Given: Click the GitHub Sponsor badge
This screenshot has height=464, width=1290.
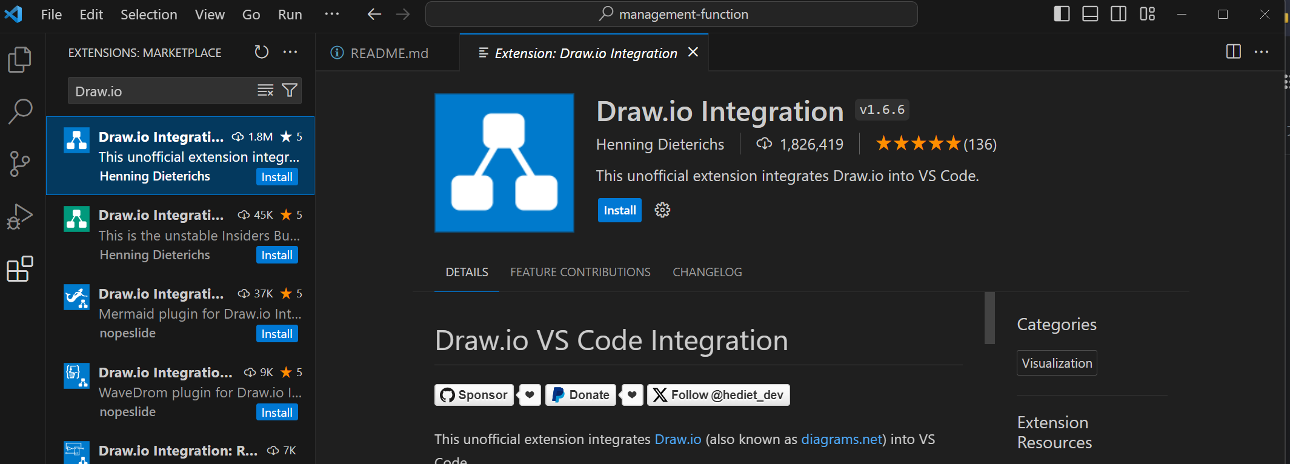Looking at the screenshot, I should [x=474, y=395].
